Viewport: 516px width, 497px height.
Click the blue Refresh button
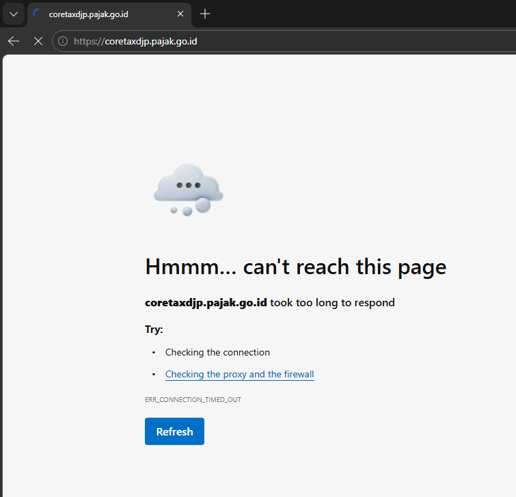tap(174, 431)
